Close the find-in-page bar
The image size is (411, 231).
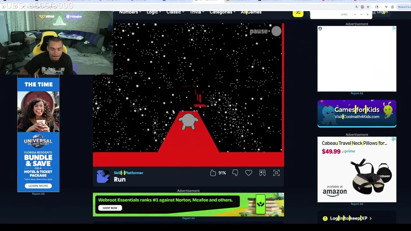(368, 14)
